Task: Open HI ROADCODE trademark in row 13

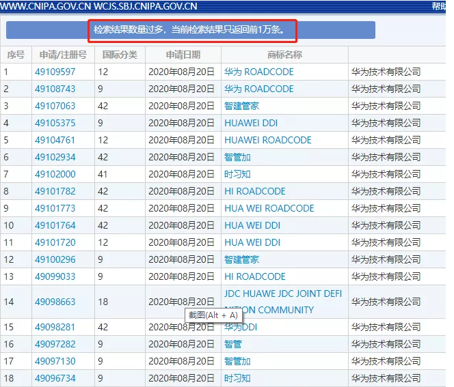Action: pos(255,276)
